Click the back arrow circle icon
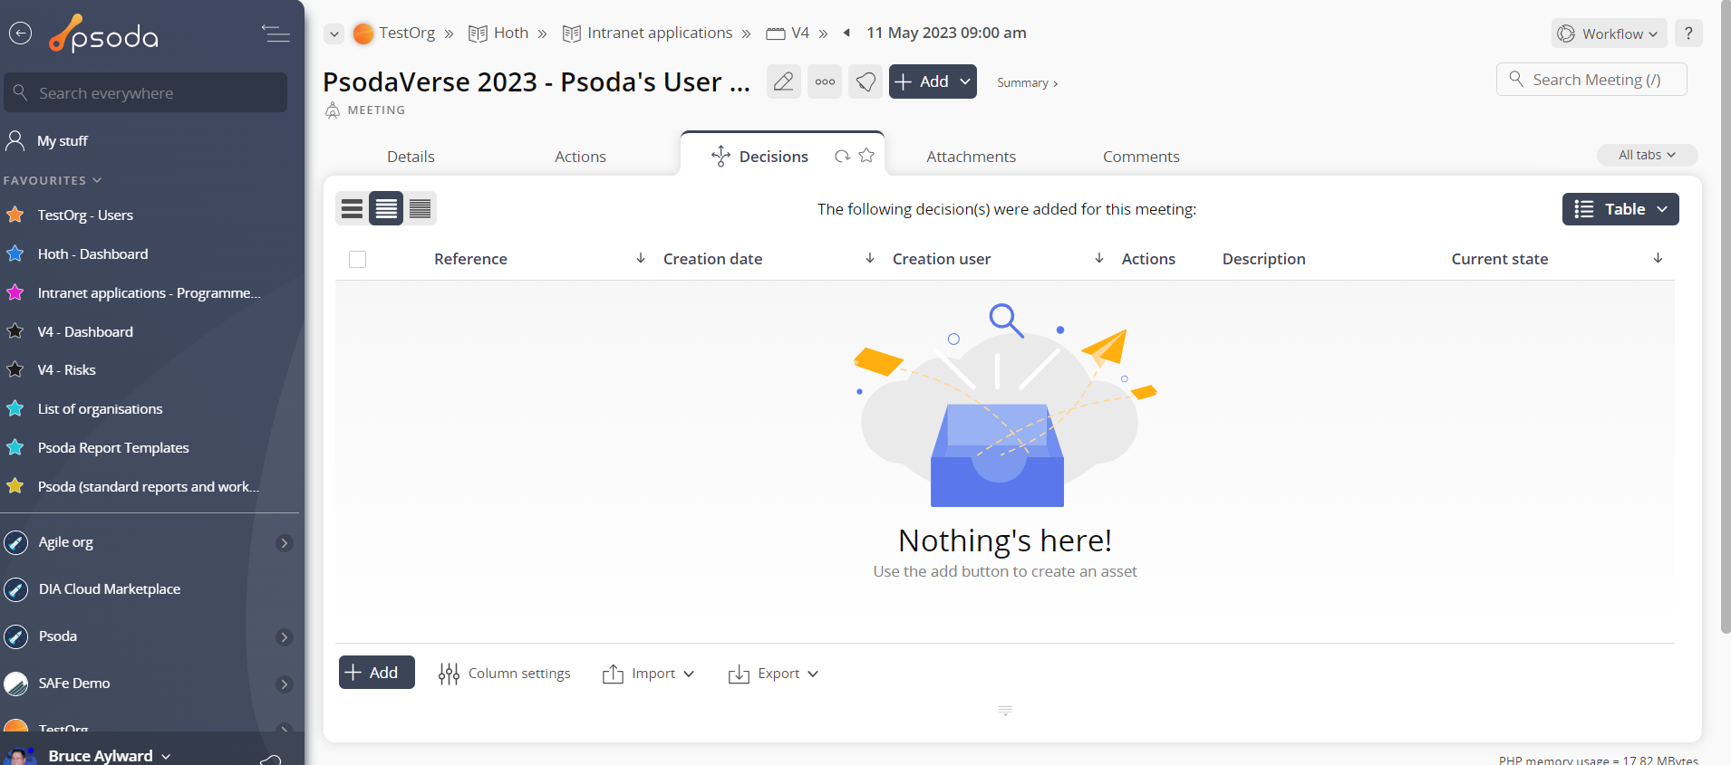The height and width of the screenshot is (765, 1731). (x=20, y=33)
